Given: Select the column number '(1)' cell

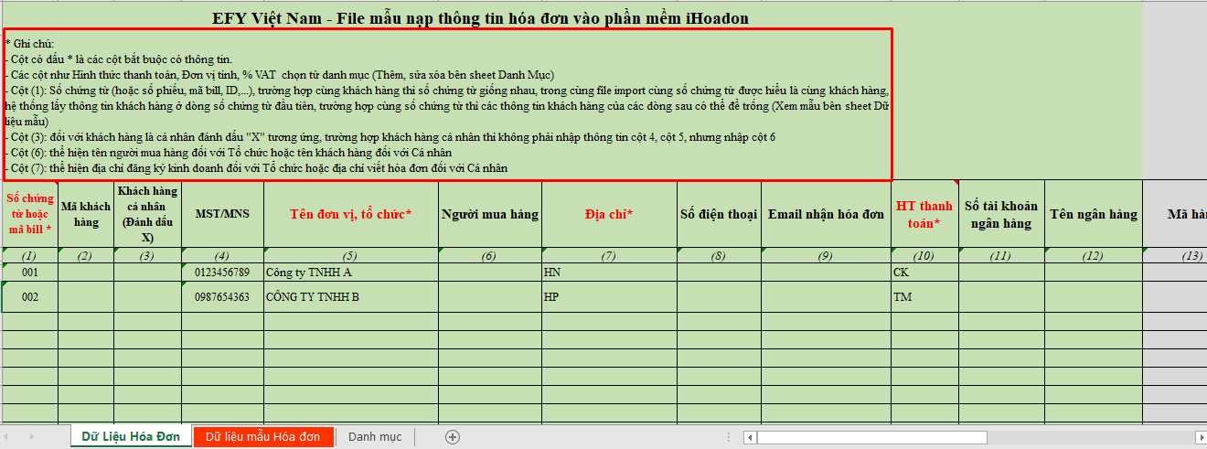Looking at the screenshot, I should pos(29,255).
